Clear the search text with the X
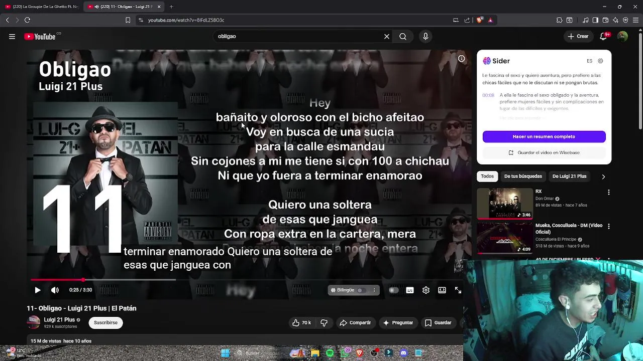This screenshot has height=361, width=643. point(387,36)
